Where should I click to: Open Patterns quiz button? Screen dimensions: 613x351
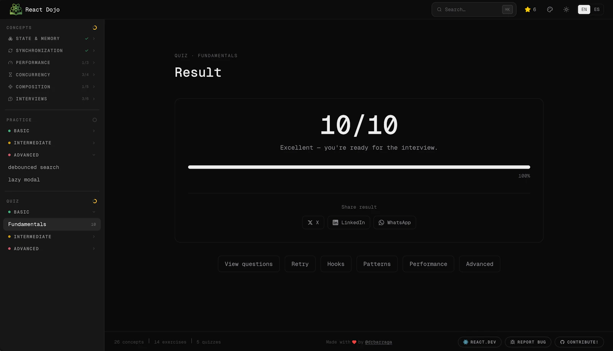(x=377, y=264)
